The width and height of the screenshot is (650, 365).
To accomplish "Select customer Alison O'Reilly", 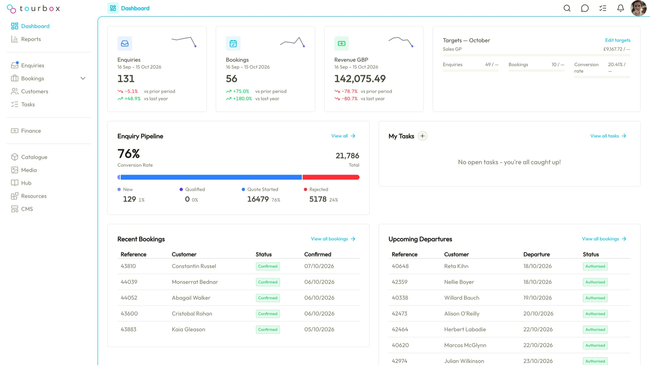I will 462,314.
